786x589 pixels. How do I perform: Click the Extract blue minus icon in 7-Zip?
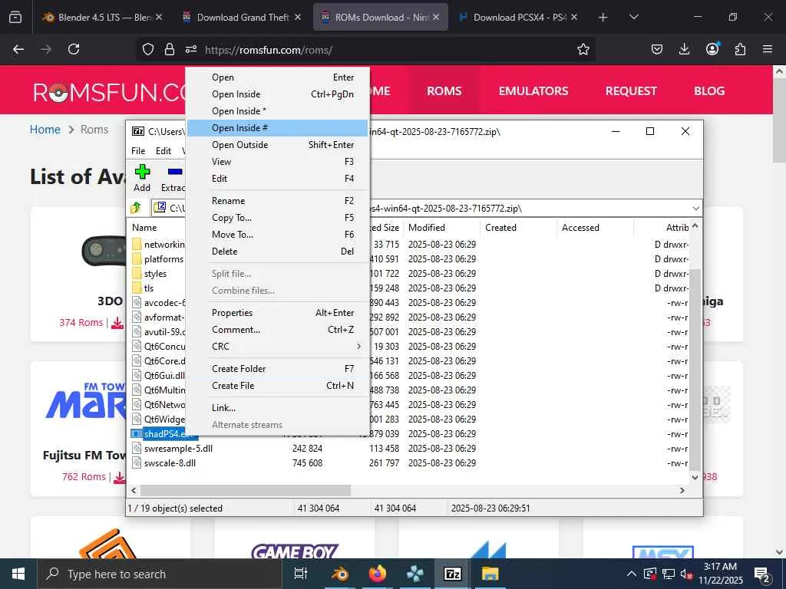coord(175,172)
